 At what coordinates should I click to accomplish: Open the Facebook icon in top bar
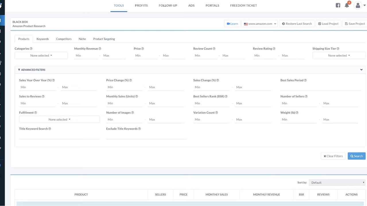pyautogui.click(x=338, y=5)
